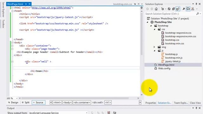
Task: Click the Collapse All icon in Solution Explorer
Action: (x=174, y=9)
